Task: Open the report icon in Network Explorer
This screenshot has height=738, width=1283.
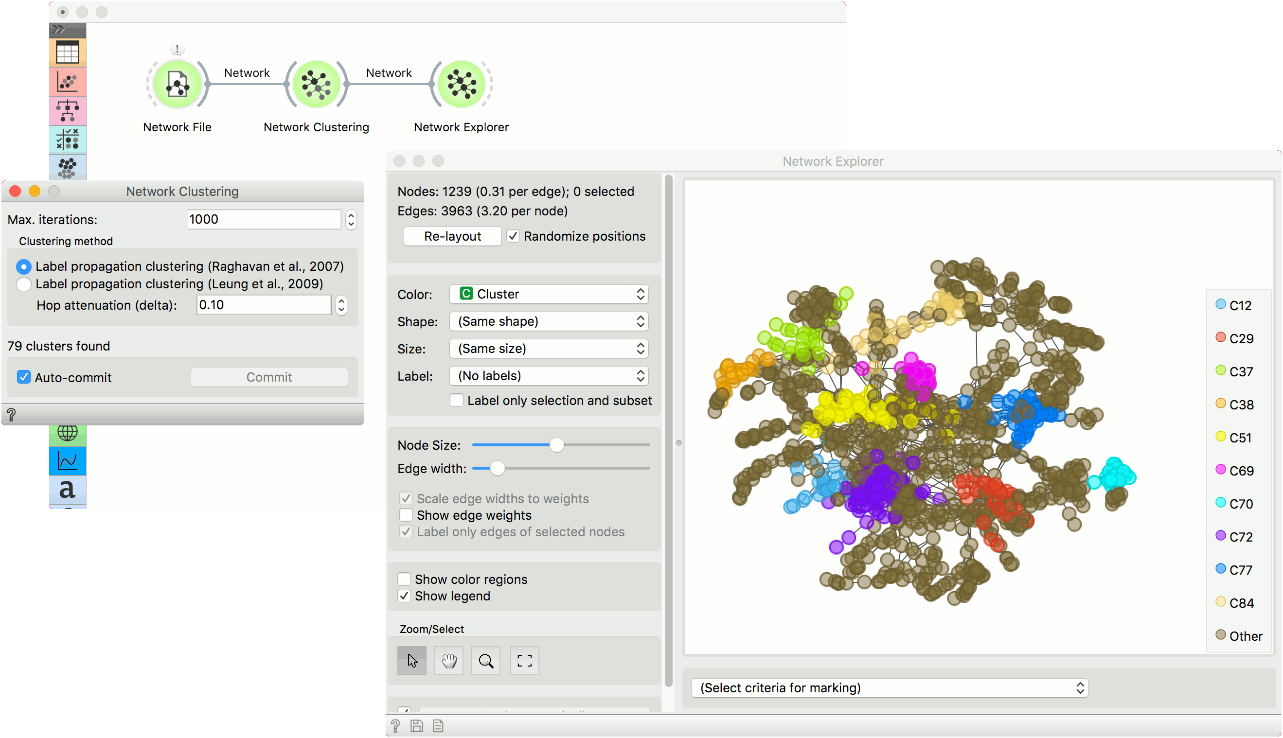Action: coord(439,726)
